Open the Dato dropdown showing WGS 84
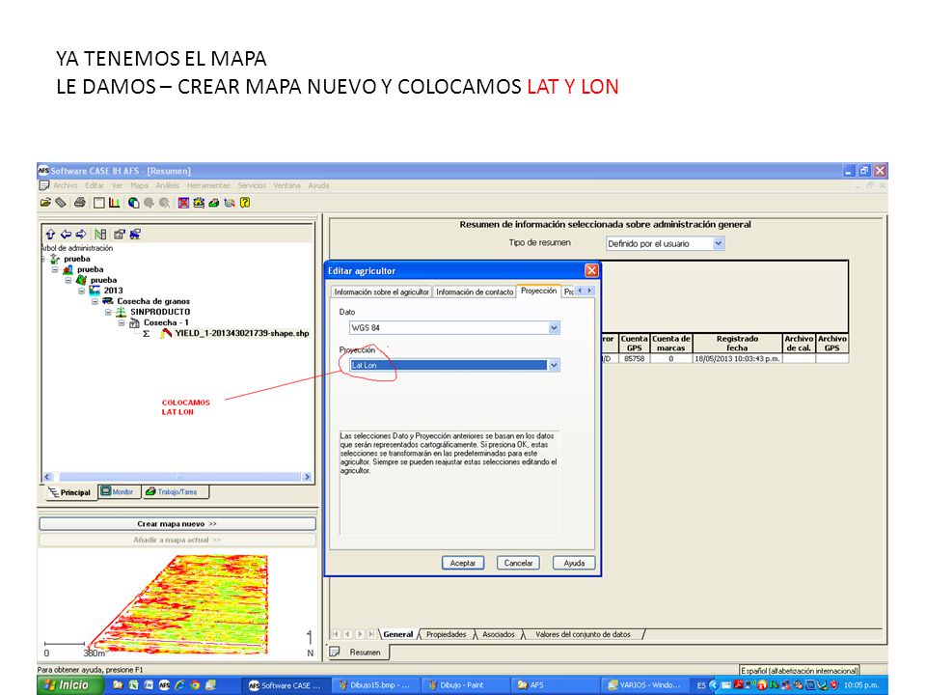 click(554, 328)
